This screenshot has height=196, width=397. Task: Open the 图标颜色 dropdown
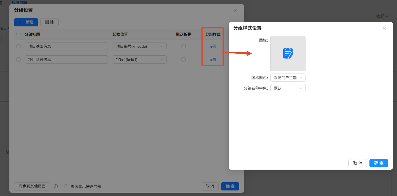click(x=288, y=78)
